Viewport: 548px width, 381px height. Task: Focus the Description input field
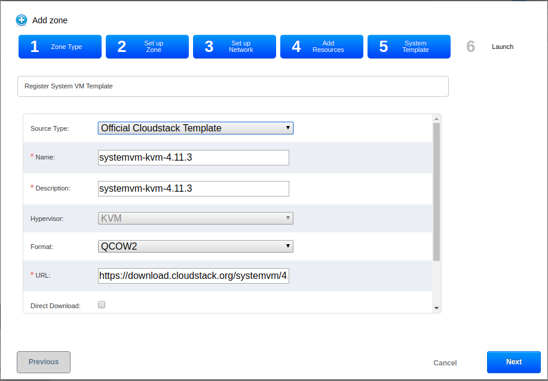pyautogui.click(x=193, y=189)
